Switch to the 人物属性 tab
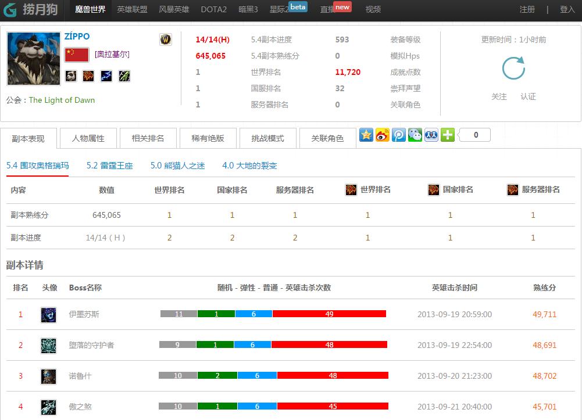The width and height of the screenshot is (582, 420). tap(88, 138)
